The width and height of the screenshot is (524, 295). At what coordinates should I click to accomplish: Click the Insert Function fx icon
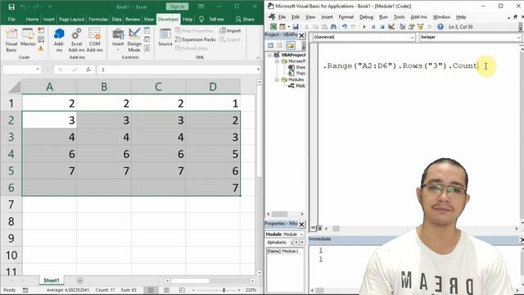[88, 70]
